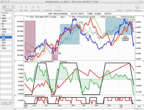Select the SAN COMING DOWN? text note

pos(125,38)
